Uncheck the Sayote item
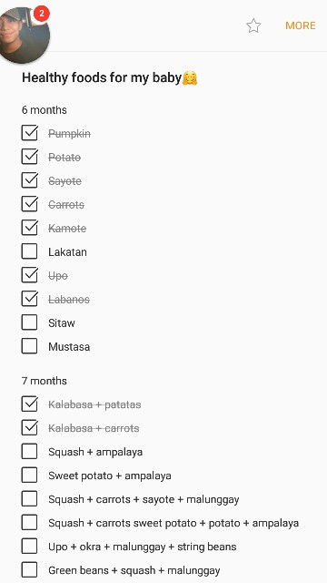The height and width of the screenshot is (583, 327). 30,180
